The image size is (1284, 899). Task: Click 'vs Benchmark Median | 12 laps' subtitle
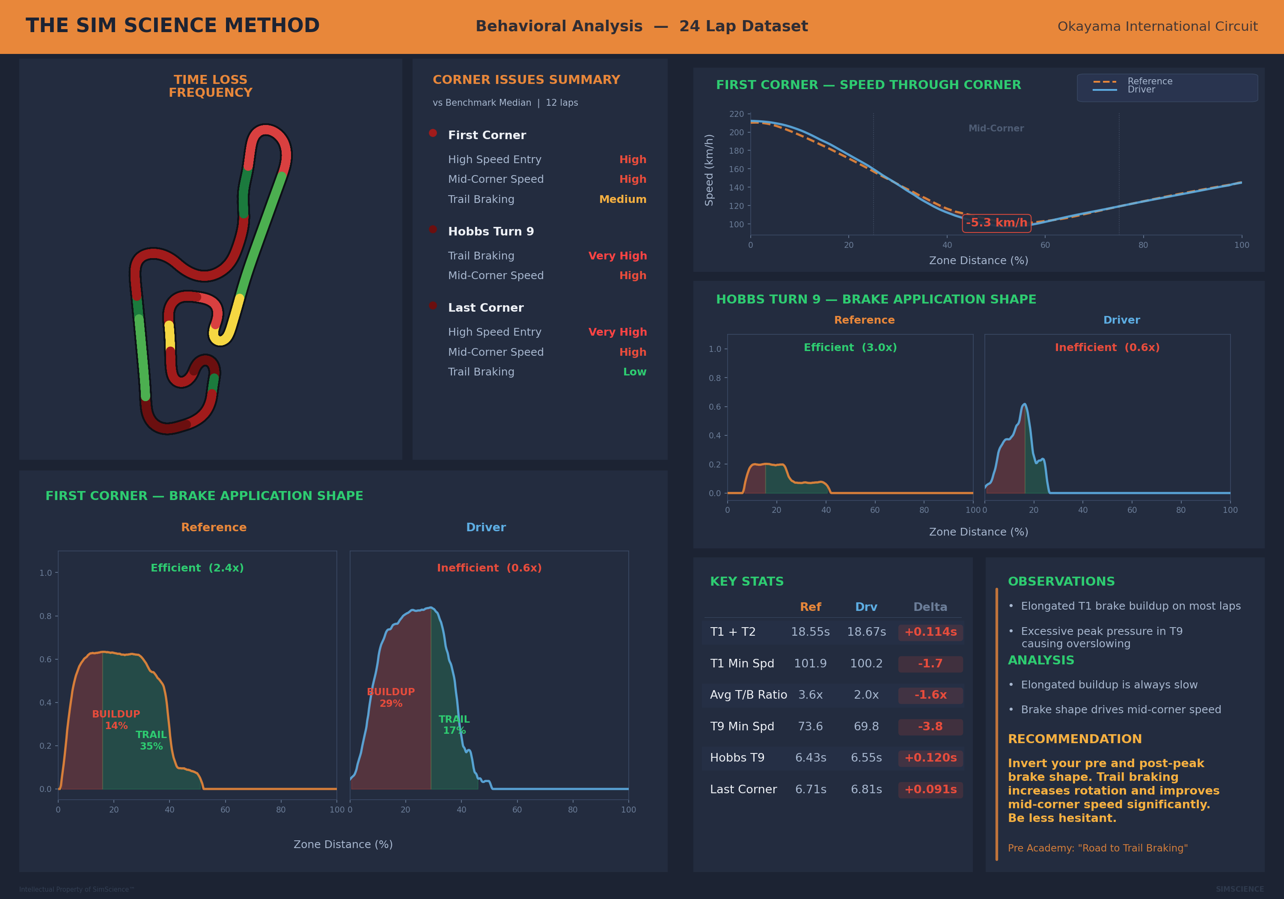[x=505, y=103]
